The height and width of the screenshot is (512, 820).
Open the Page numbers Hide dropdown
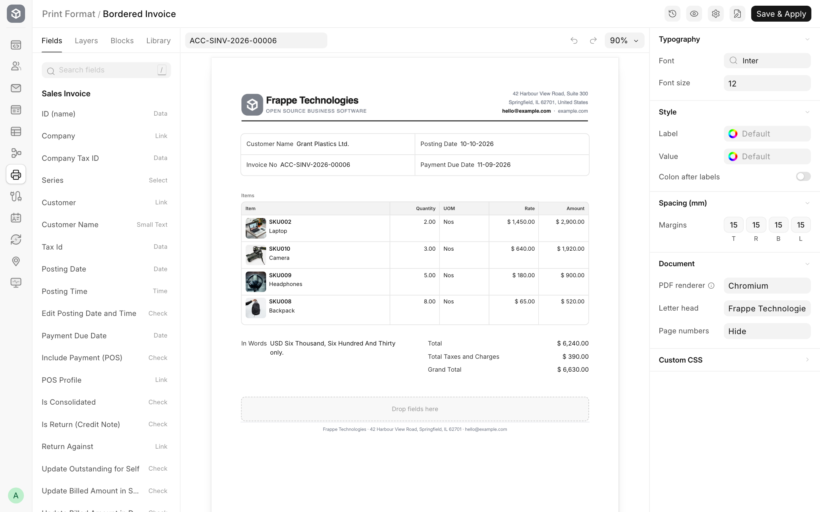[x=767, y=331]
